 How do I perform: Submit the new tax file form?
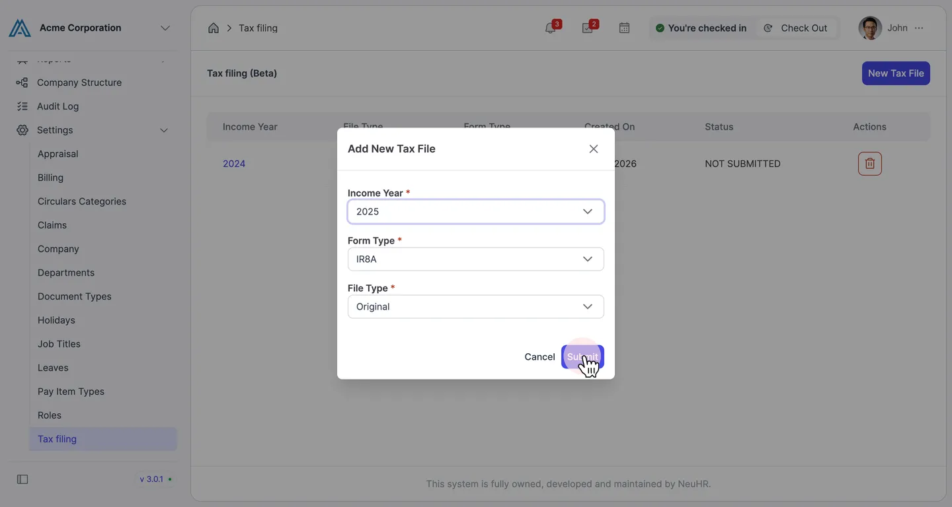pos(582,357)
